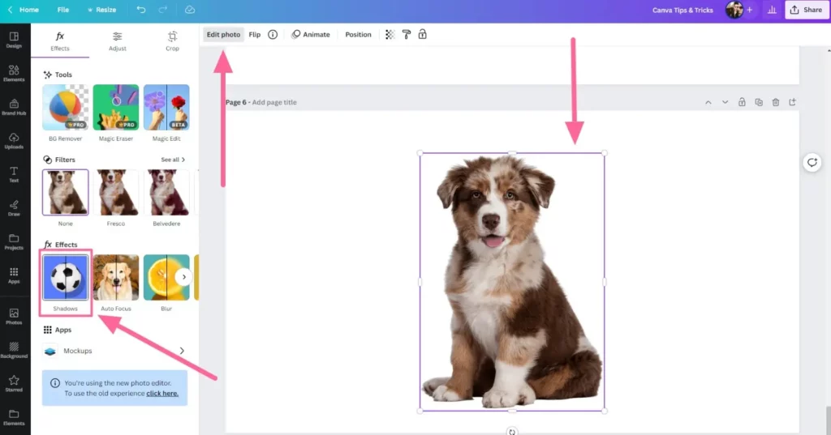Open the image info icon

click(x=273, y=34)
